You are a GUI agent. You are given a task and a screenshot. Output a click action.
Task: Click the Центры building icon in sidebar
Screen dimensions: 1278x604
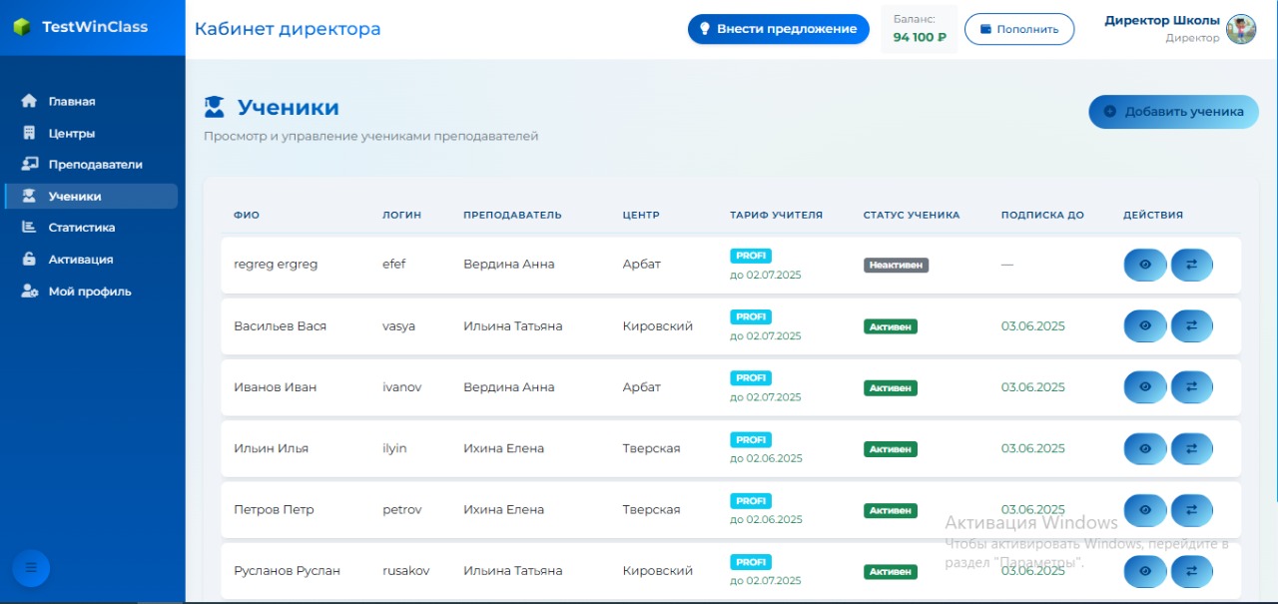point(27,132)
